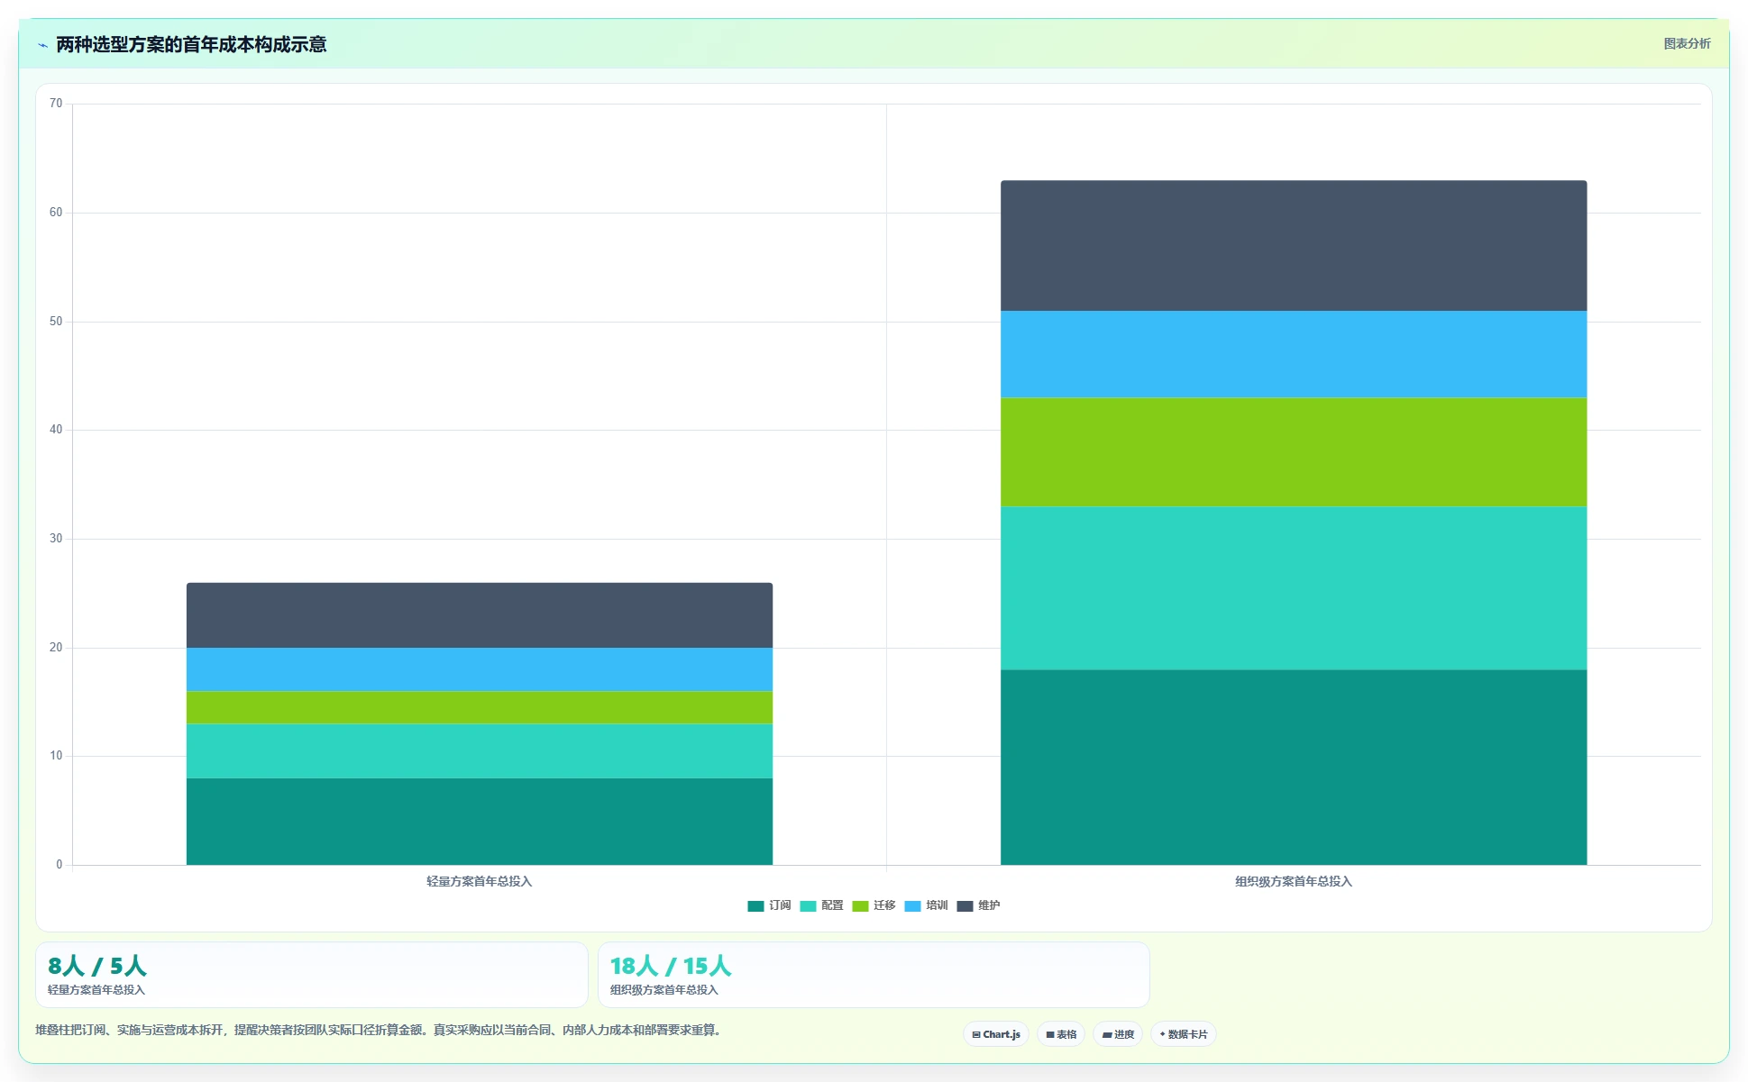Click the Chart.js tag chip
Viewport: 1748px width, 1082px height.
pos(996,1034)
